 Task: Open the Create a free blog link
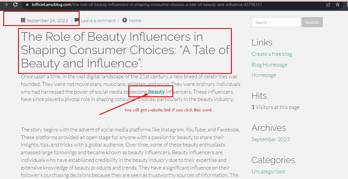[271, 54]
